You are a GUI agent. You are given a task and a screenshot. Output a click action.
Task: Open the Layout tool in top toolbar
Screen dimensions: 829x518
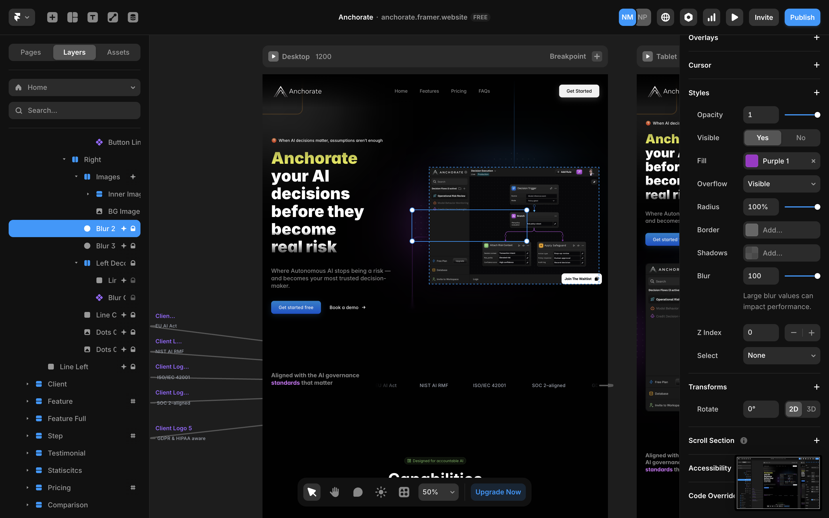(72, 17)
